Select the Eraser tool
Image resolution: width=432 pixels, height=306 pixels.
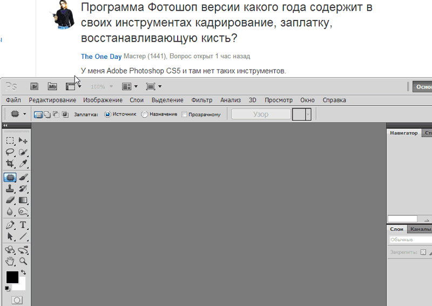coord(10,200)
